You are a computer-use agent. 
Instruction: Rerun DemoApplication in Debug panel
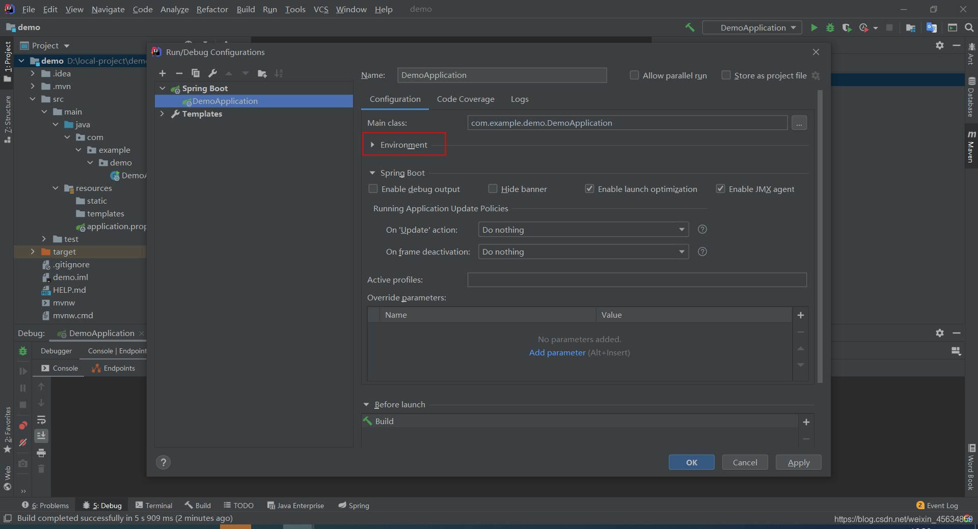[23, 351]
